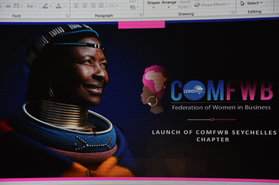Click the 'LAUNCH OF COMFWB SEYCHELLES' title text
The image size is (279, 185).
point(214,132)
